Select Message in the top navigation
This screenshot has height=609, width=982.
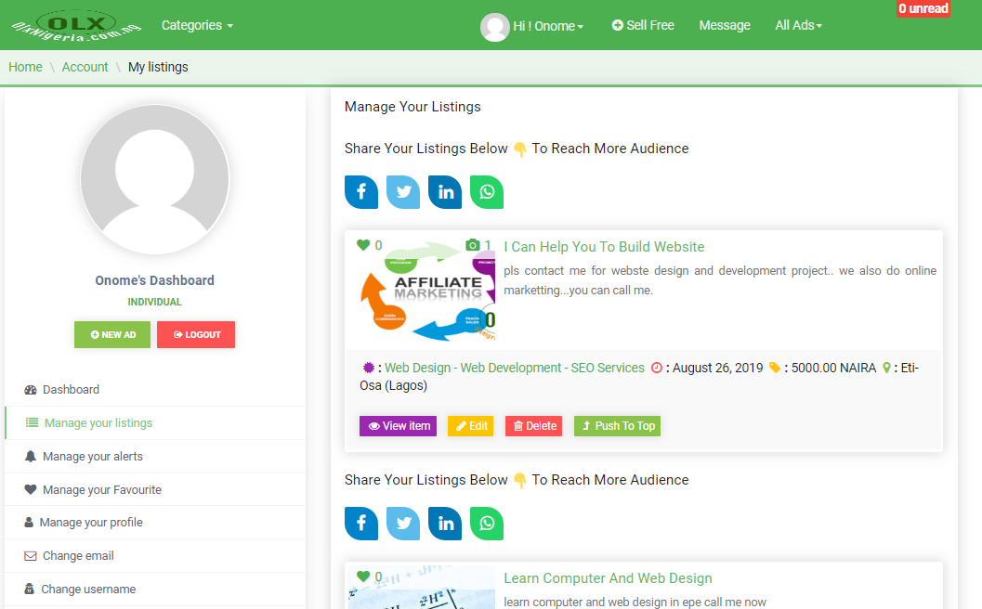tap(725, 25)
